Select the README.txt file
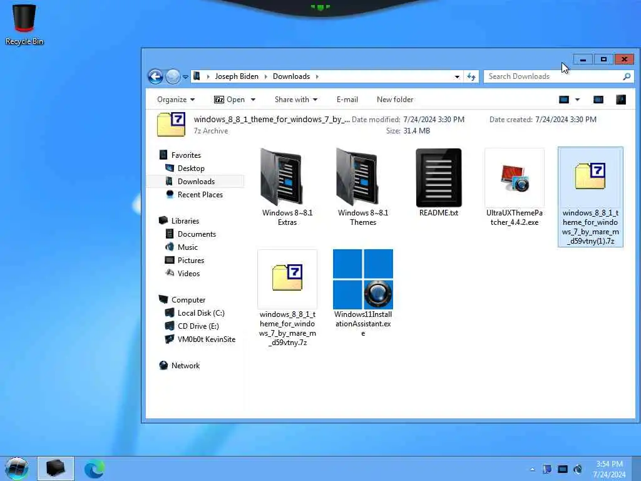Viewport: 641px width, 481px height. [x=439, y=183]
